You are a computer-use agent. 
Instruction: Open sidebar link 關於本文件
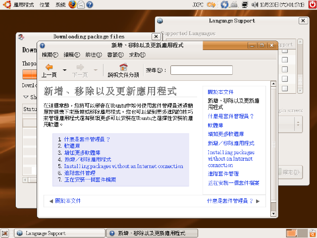coord(220,92)
